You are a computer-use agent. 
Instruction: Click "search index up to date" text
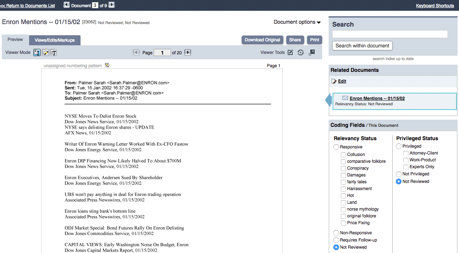(x=393, y=59)
